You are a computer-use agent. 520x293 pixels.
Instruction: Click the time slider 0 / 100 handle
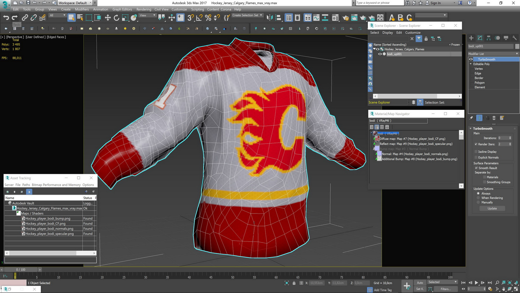[x=21, y=270]
